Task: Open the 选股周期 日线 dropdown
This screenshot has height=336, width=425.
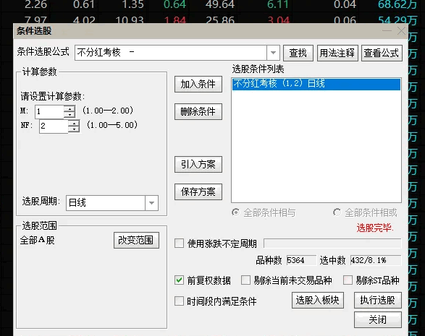Action: coord(152,203)
